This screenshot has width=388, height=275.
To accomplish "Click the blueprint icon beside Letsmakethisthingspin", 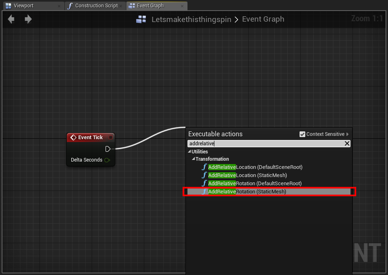I will coord(141,19).
